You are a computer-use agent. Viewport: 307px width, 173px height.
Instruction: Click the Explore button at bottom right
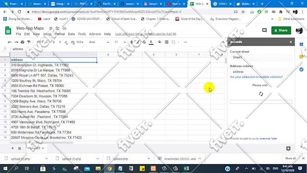tap(288, 149)
